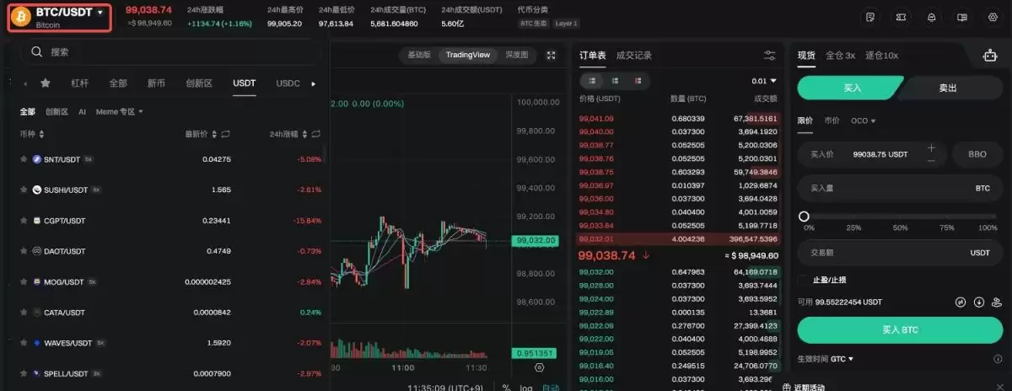Open the GTC time-in-force dropdown
1012x391 pixels.
tap(842, 359)
